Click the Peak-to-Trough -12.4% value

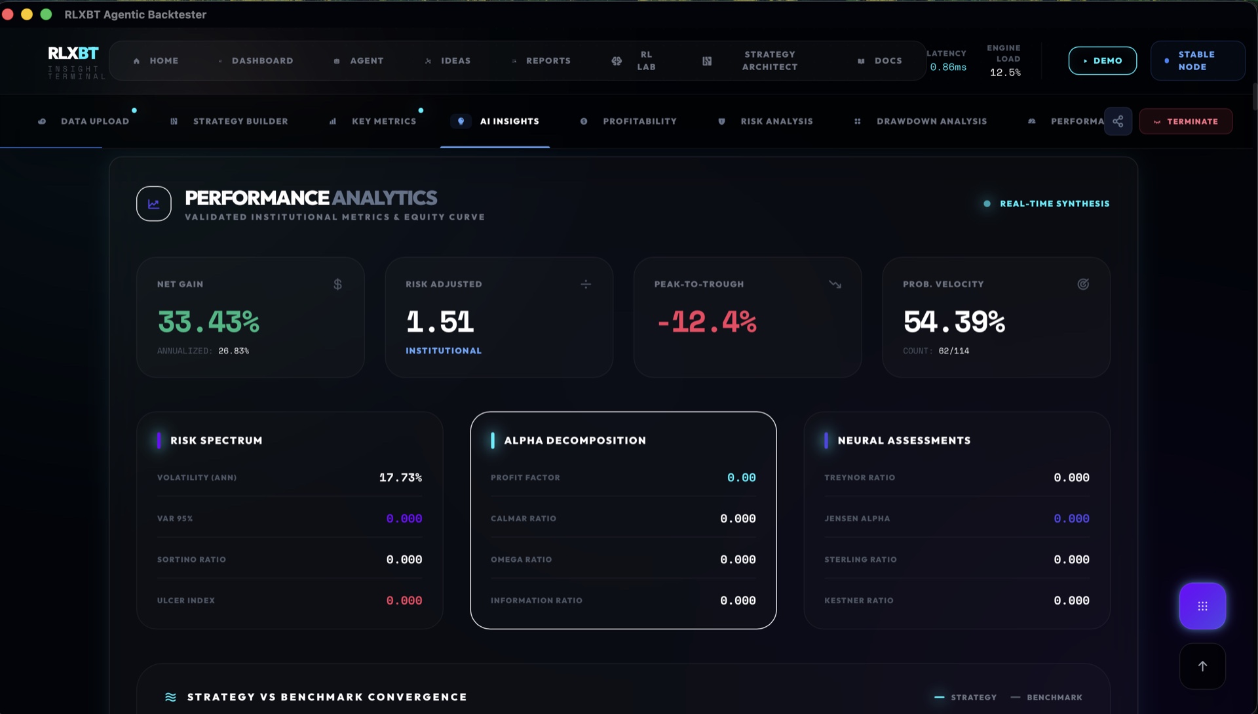(707, 321)
